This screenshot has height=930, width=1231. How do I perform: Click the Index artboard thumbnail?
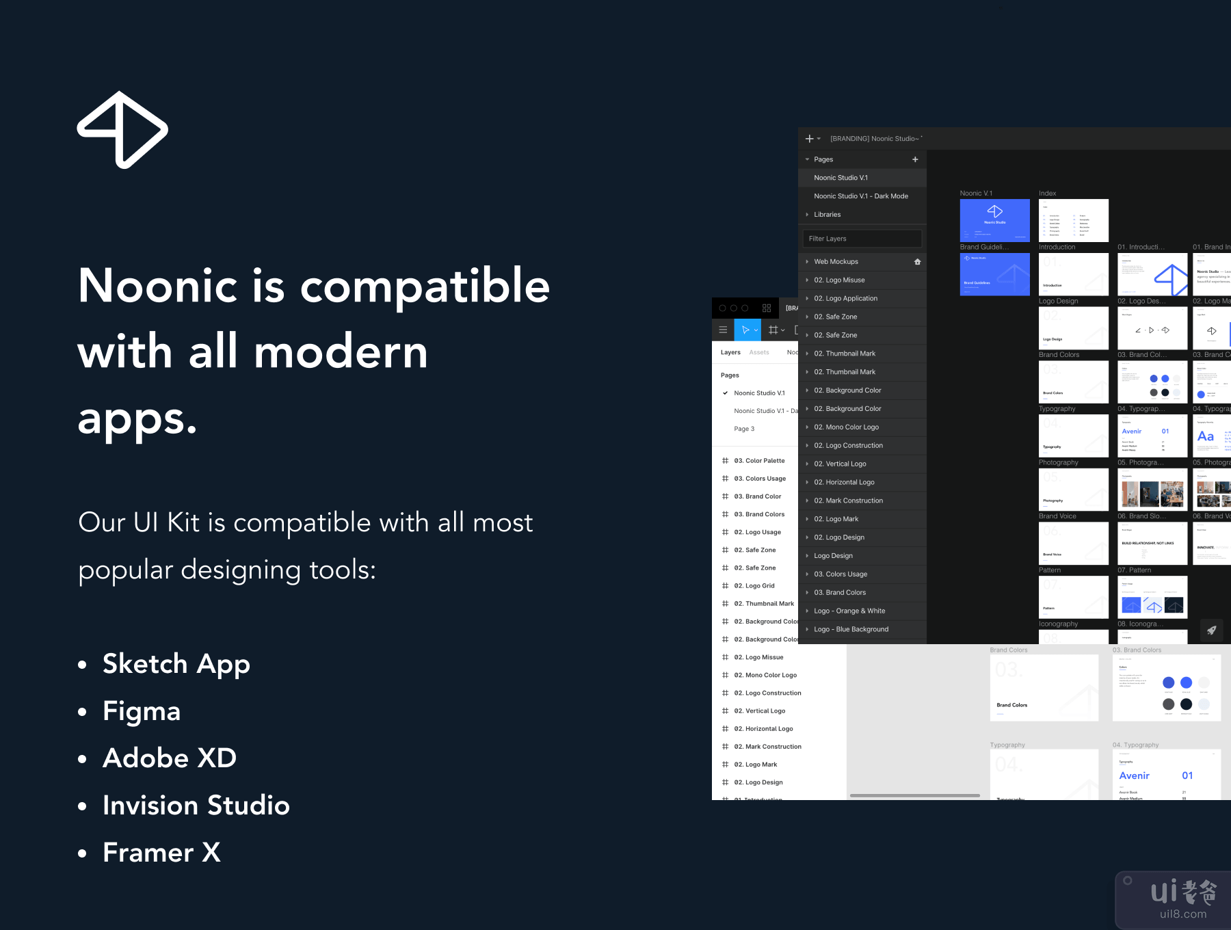click(x=1073, y=220)
